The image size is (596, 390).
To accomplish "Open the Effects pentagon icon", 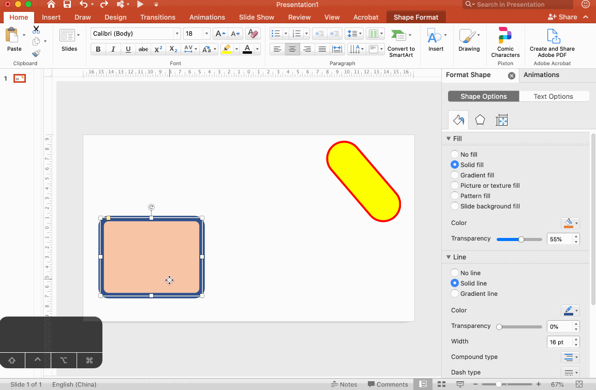I will [x=480, y=121].
